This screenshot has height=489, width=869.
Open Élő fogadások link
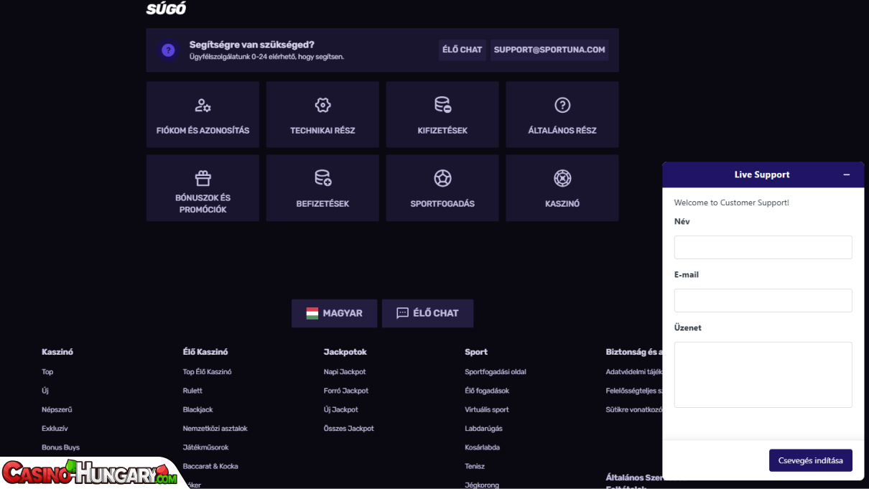point(487,391)
